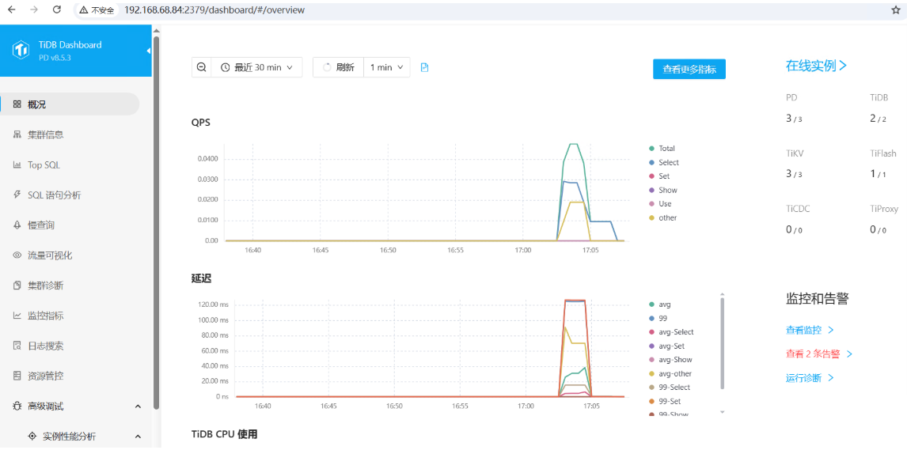Toggle avg-other series in latency legend
Viewport: 907px width, 450px height.
[x=674, y=373]
